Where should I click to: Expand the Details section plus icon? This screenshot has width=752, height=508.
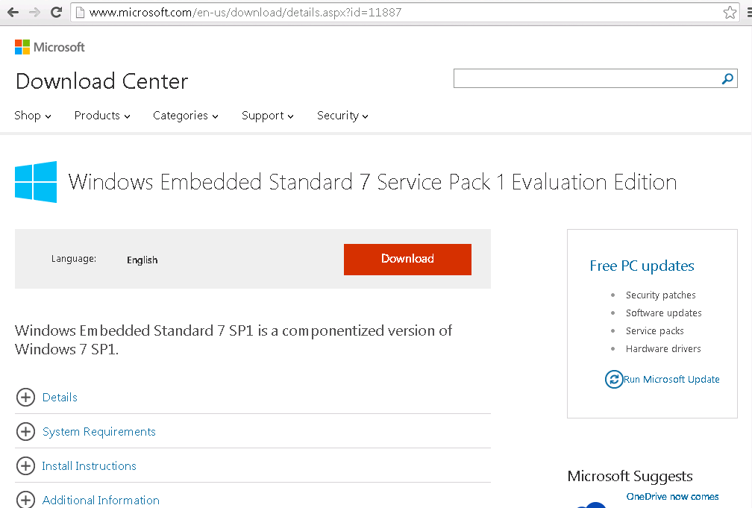(25, 397)
